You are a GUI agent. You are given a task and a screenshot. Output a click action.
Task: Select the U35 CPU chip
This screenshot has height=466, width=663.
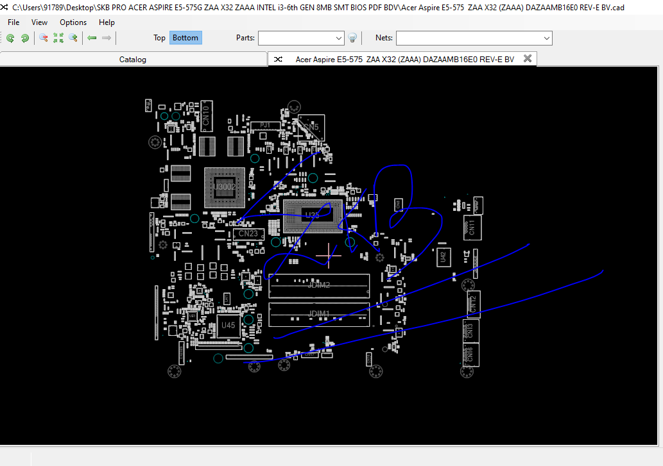click(x=313, y=216)
